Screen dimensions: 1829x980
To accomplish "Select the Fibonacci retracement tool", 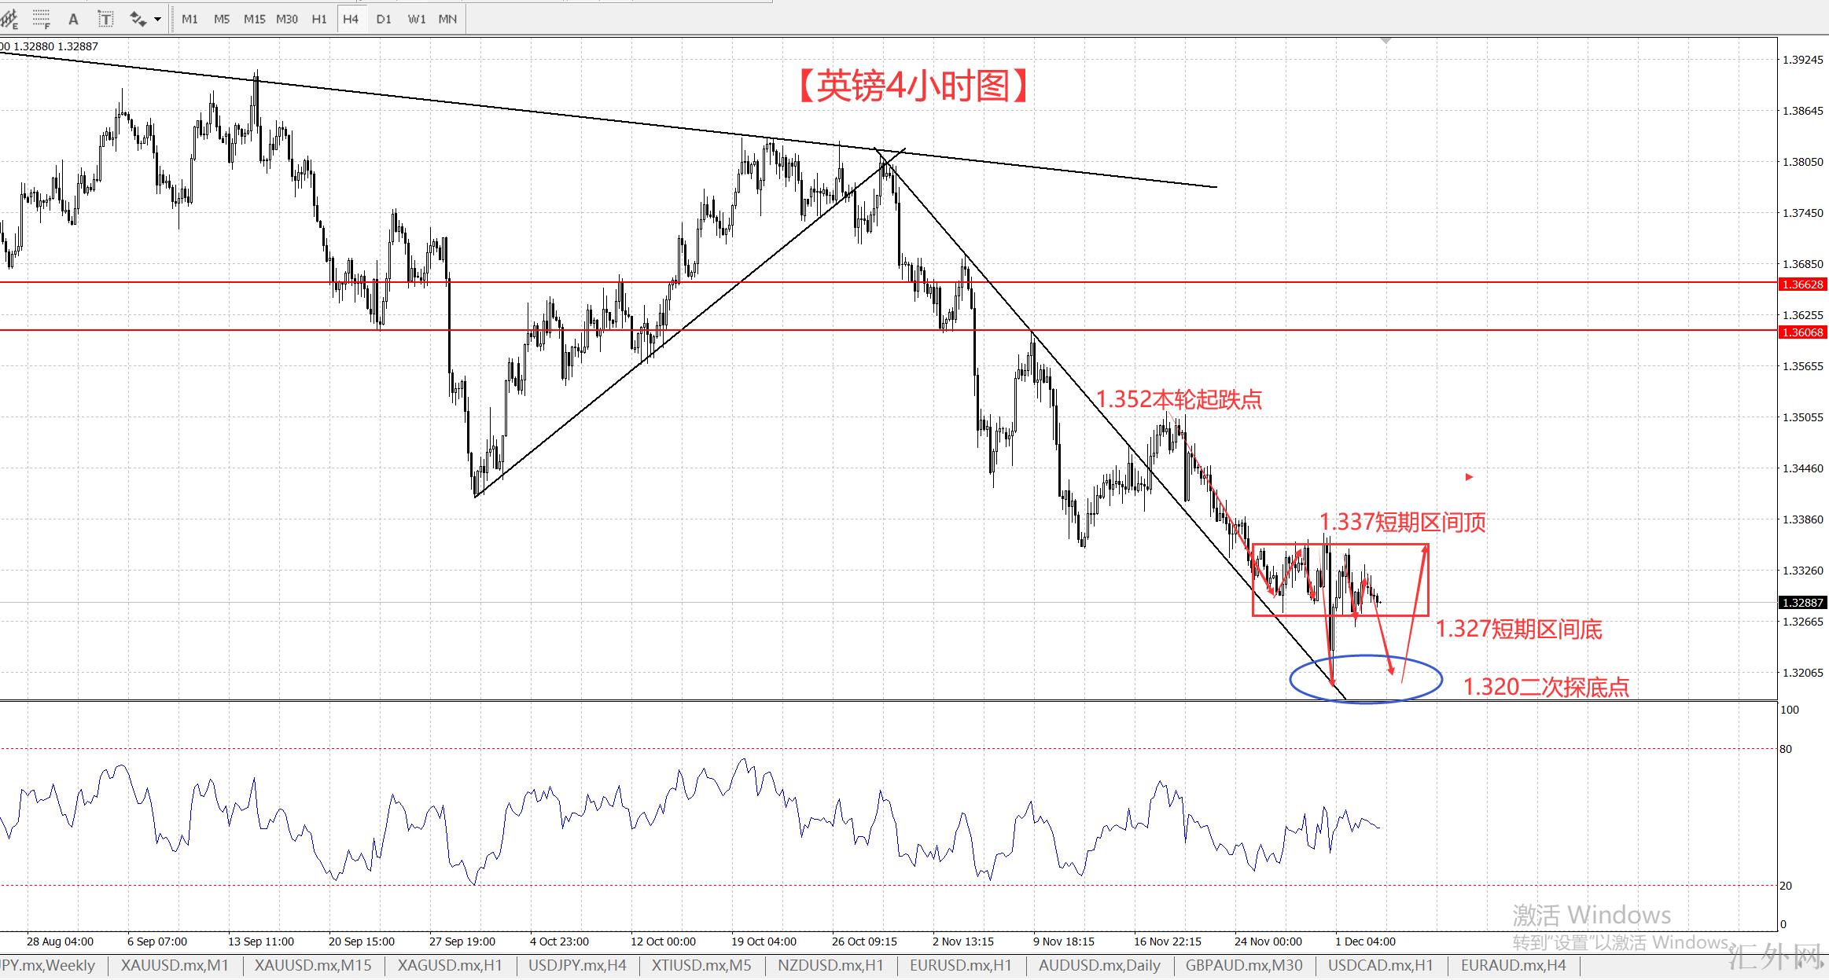I will 41,18.
